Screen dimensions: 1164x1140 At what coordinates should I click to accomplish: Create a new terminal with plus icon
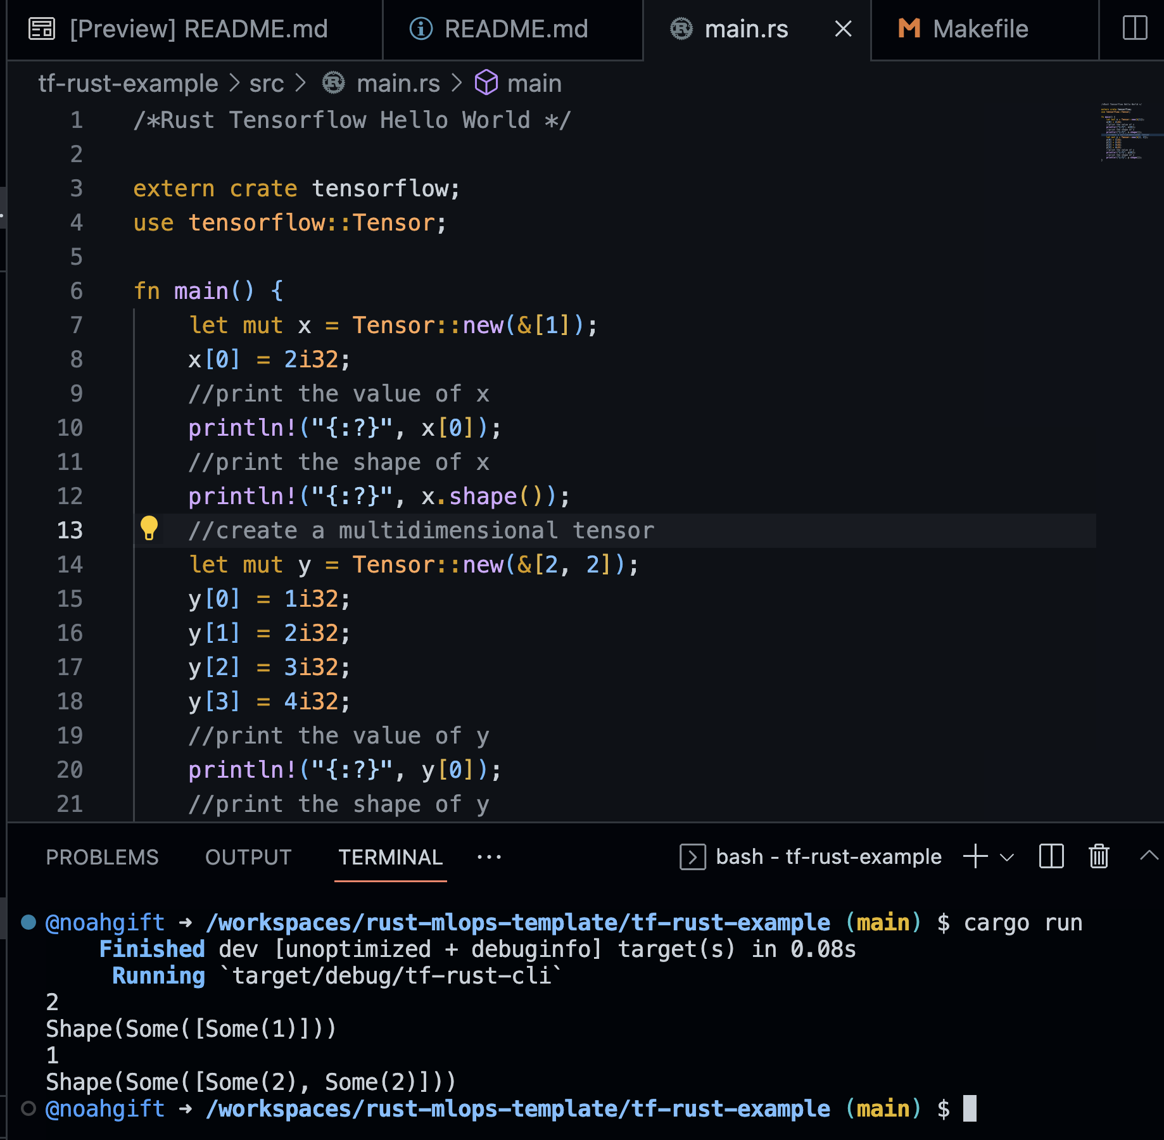[x=976, y=856]
